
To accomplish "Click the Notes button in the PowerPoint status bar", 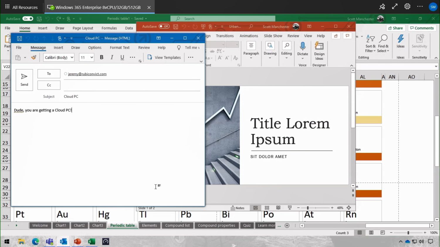I will click(x=238, y=208).
